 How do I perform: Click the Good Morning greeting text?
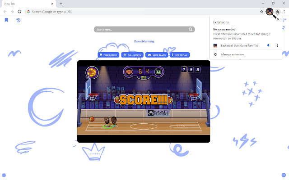pos(144,41)
